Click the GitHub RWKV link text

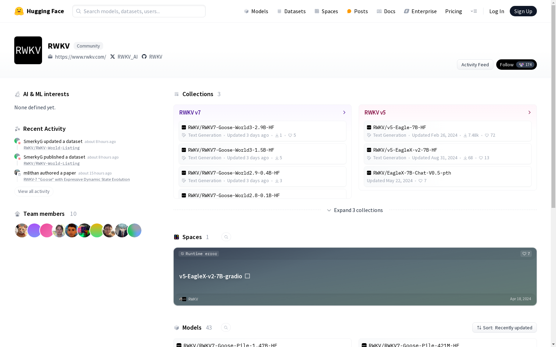(156, 57)
